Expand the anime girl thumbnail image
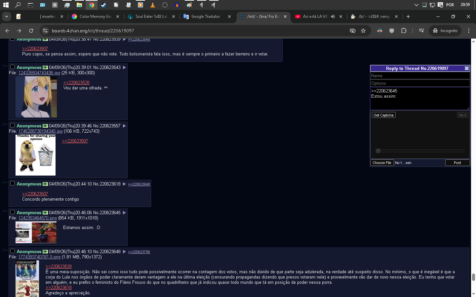Image resolution: width=476 pixels, height=297 pixels. click(36, 97)
